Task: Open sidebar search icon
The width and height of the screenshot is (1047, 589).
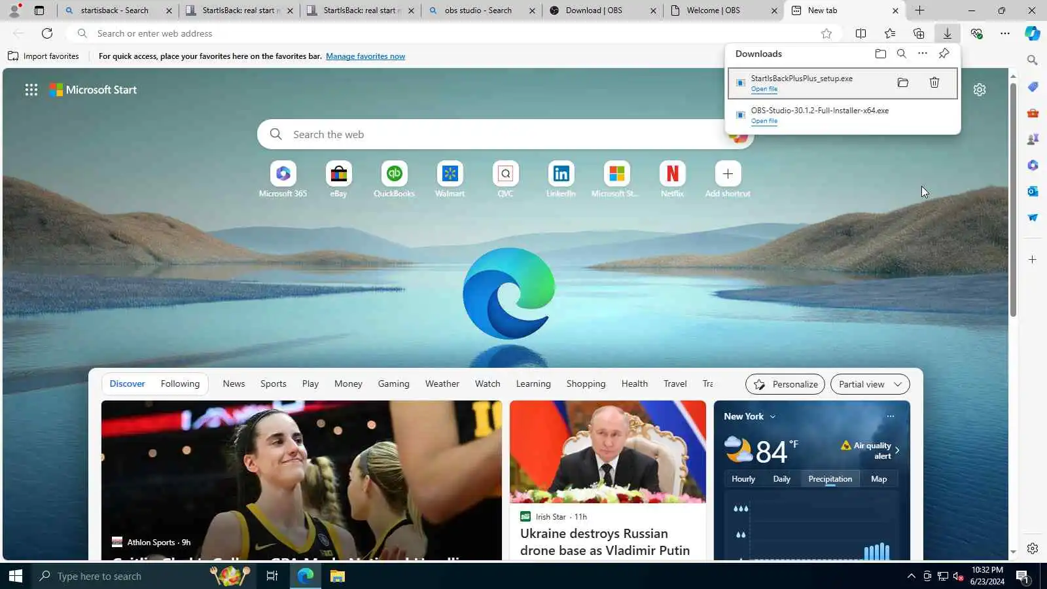Action: pos(1033,60)
